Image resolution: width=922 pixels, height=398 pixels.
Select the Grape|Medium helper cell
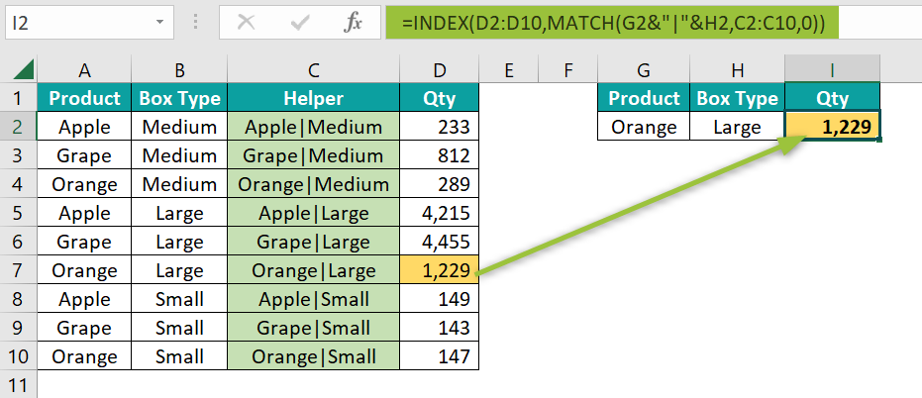(x=313, y=154)
